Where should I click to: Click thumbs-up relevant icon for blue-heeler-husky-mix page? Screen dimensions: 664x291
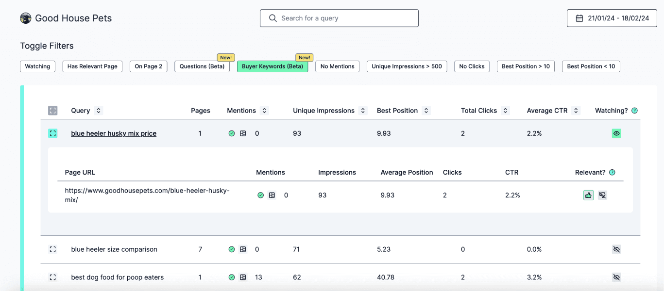click(588, 195)
